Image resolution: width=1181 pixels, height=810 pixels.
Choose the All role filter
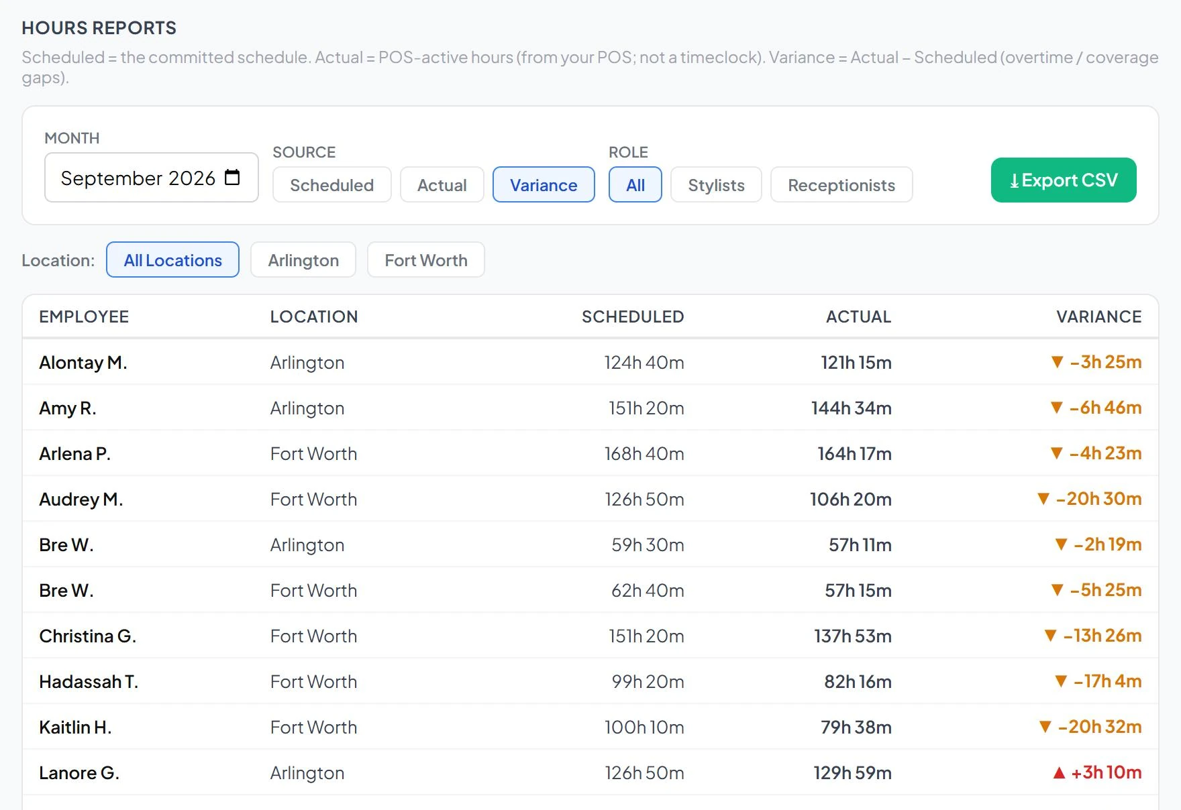[635, 185]
